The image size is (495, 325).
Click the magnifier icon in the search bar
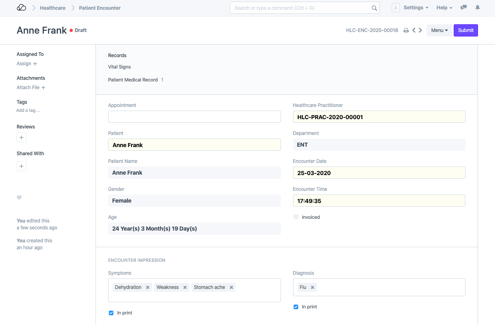click(374, 8)
